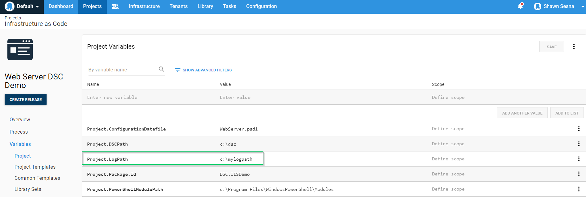This screenshot has width=586, height=197.
Task: Open the Shawn Sesna user menu
Action: tap(558, 6)
